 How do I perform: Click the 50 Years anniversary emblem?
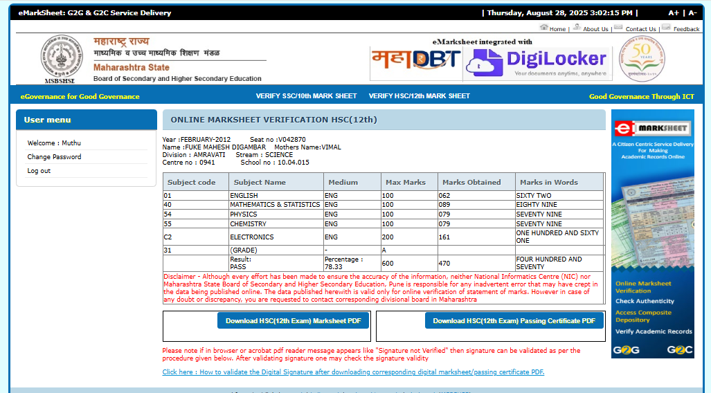[x=642, y=59]
